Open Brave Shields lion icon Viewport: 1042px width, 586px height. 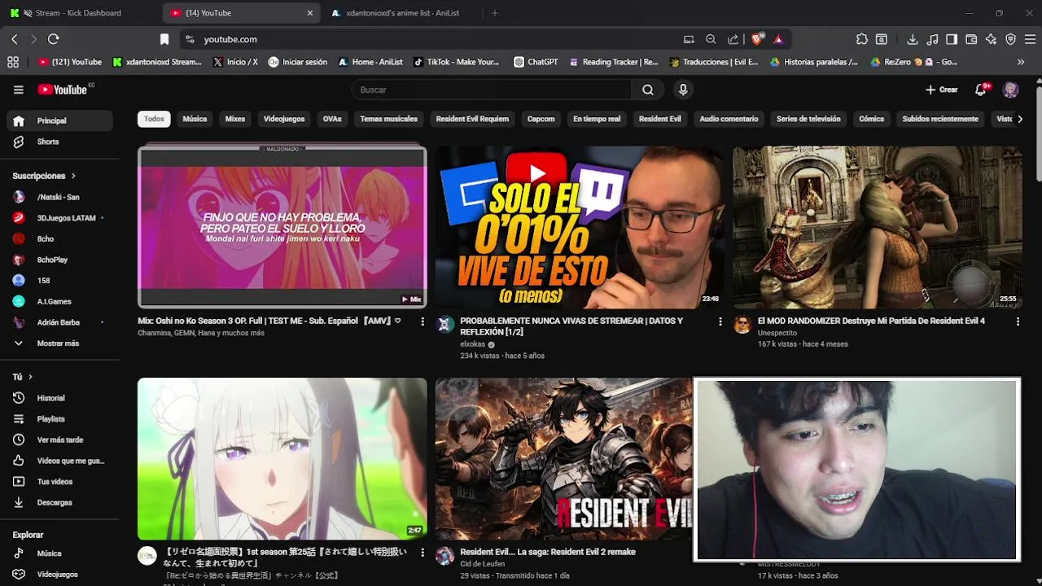point(757,39)
